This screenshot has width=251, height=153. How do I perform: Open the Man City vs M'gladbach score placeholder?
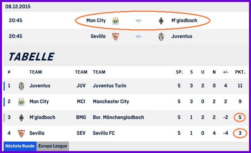pyautogui.click(x=138, y=21)
